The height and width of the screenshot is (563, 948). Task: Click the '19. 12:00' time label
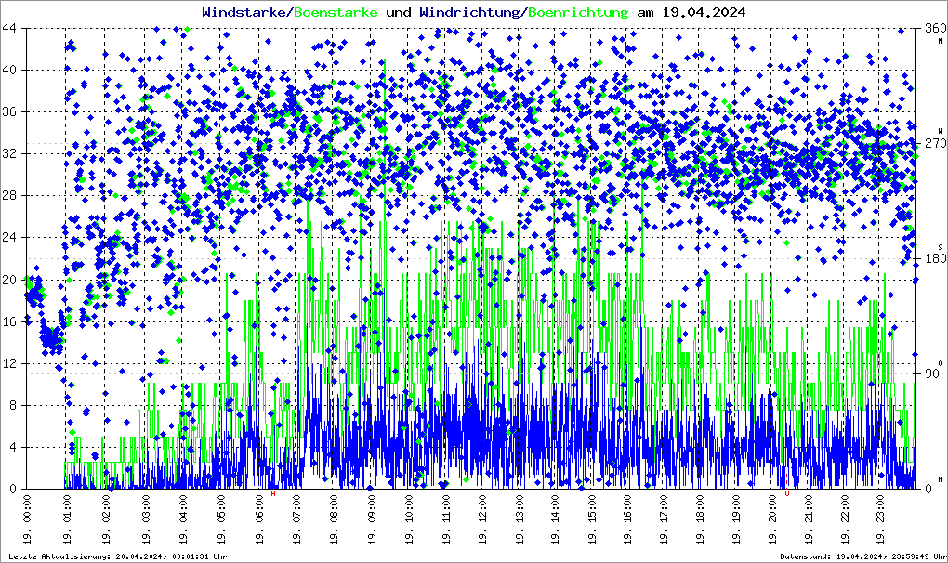coord(483,520)
